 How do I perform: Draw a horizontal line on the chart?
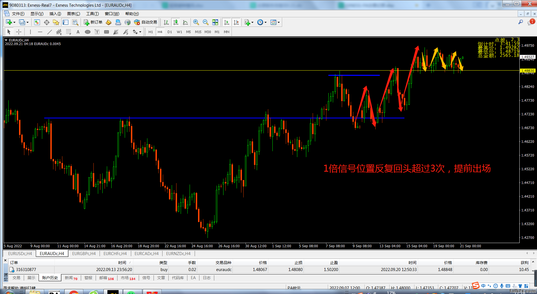coord(40,32)
